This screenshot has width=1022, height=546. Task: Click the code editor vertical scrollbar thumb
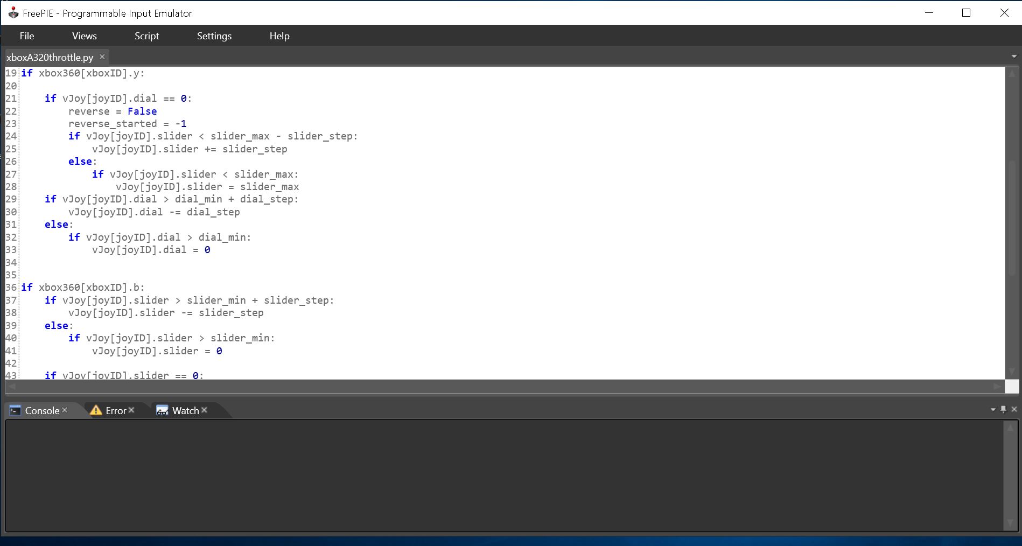click(1012, 218)
